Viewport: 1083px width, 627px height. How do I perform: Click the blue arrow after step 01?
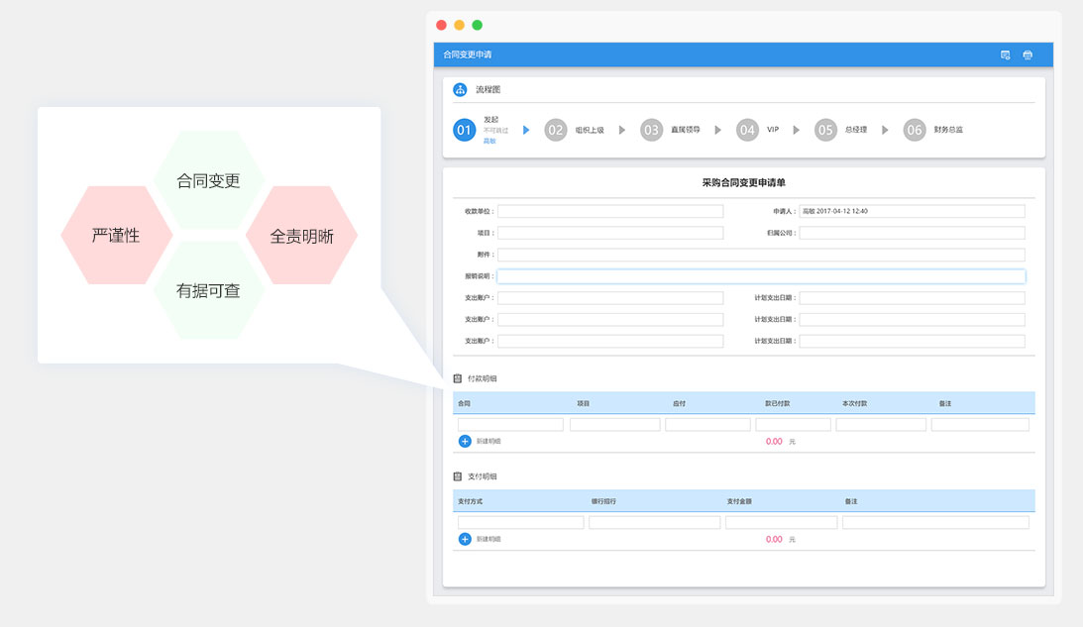(526, 130)
